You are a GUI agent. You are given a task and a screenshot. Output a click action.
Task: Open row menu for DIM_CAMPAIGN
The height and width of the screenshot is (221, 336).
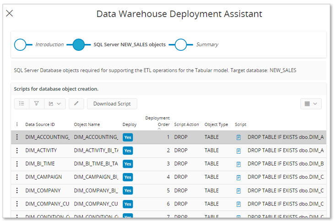point(17,177)
